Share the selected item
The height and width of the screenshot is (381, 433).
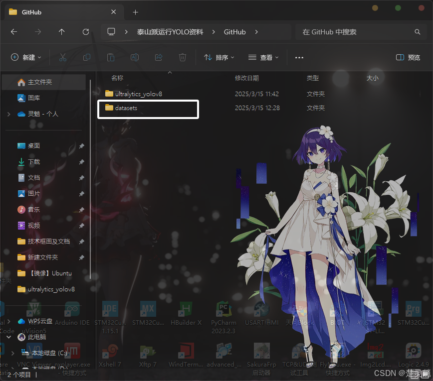159,57
